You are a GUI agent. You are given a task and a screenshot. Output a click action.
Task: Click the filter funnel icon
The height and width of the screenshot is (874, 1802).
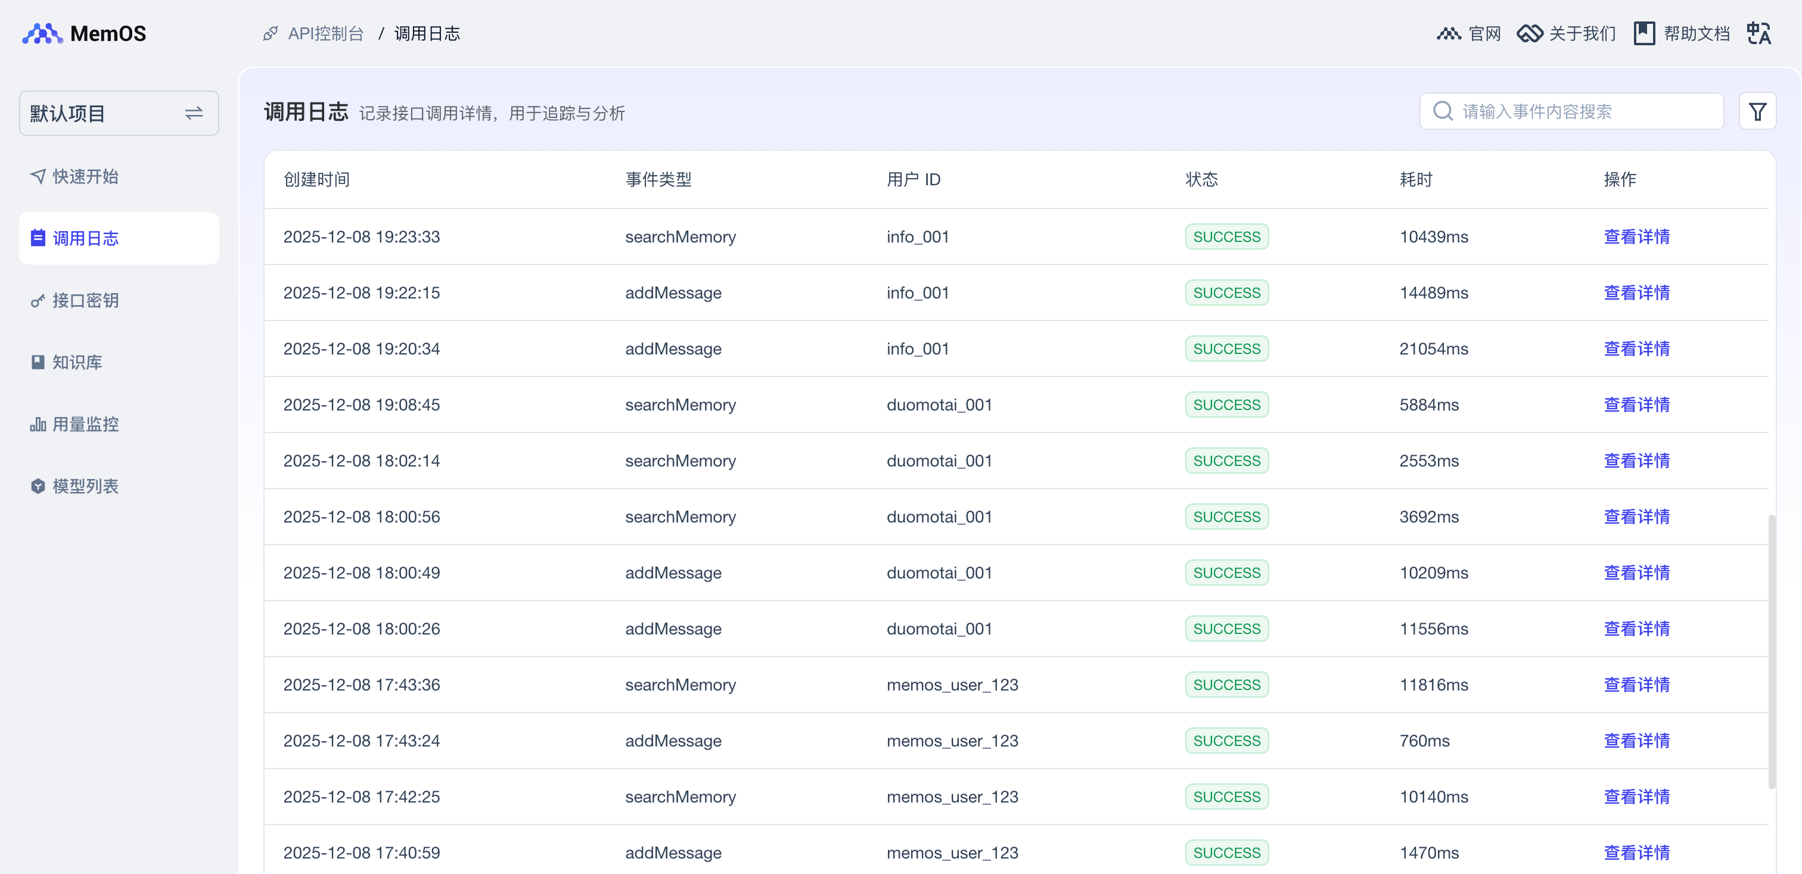[1757, 112]
